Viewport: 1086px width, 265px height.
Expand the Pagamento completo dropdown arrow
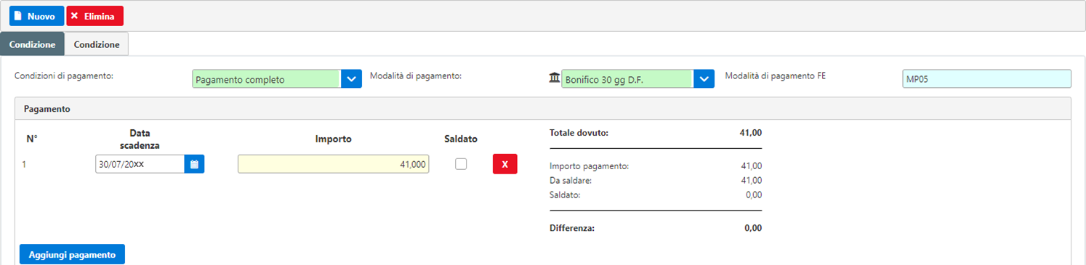(351, 78)
